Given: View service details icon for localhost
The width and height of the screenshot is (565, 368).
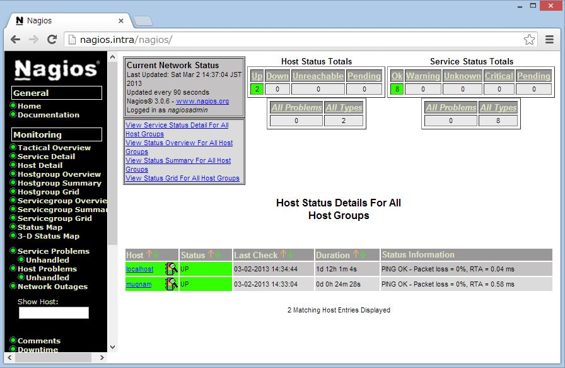Looking at the screenshot, I should pyautogui.click(x=171, y=269).
